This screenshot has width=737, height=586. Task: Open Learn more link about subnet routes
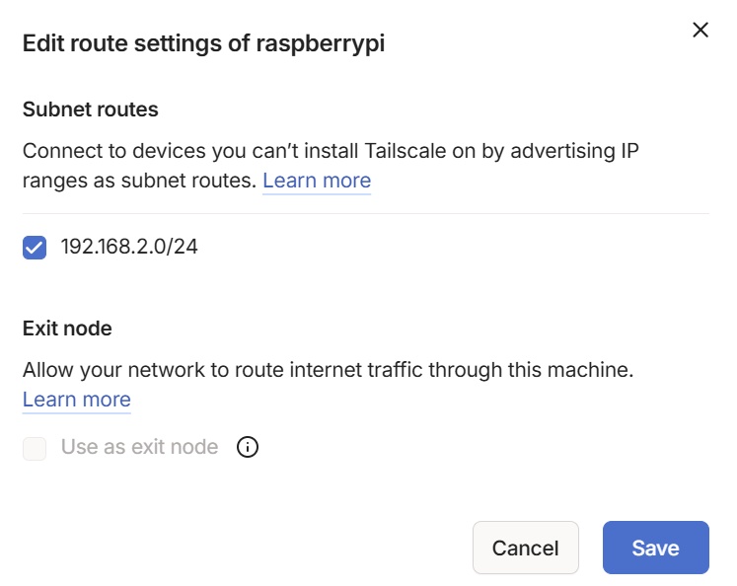[x=317, y=181]
